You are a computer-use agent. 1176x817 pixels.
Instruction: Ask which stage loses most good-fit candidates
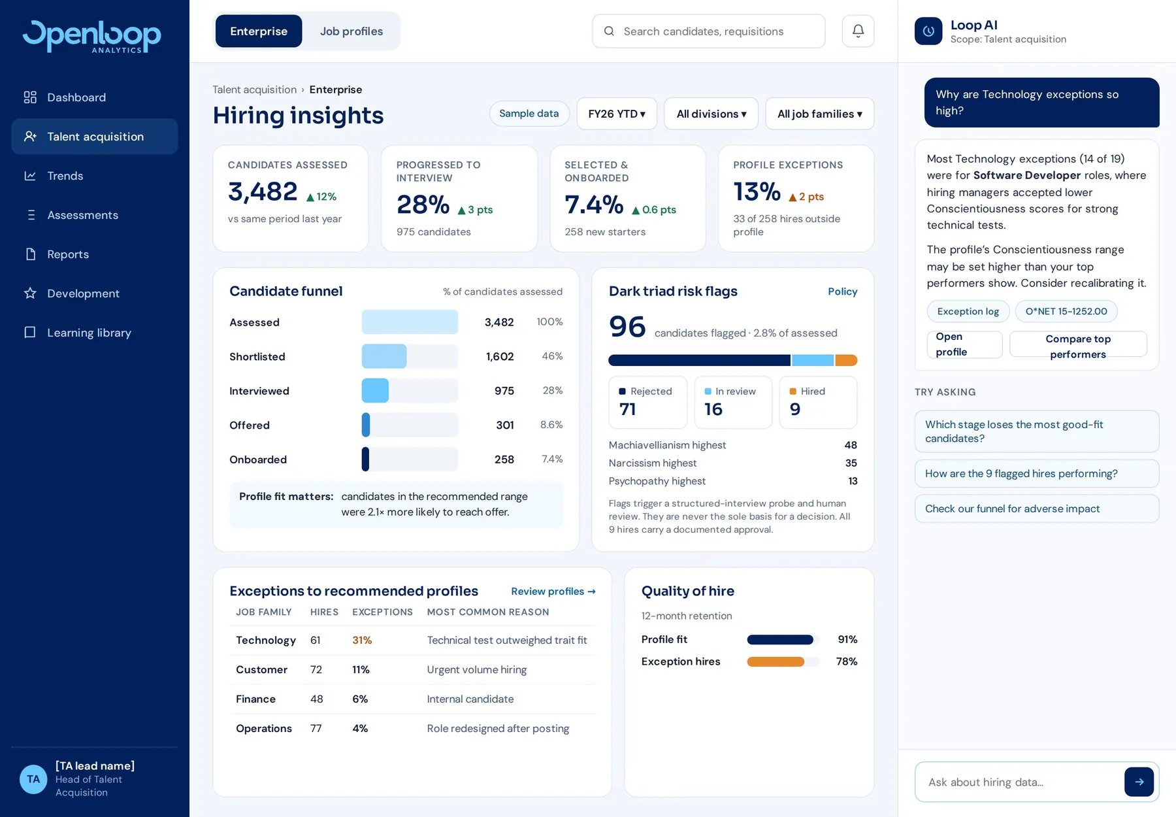[x=1037, y=431]
